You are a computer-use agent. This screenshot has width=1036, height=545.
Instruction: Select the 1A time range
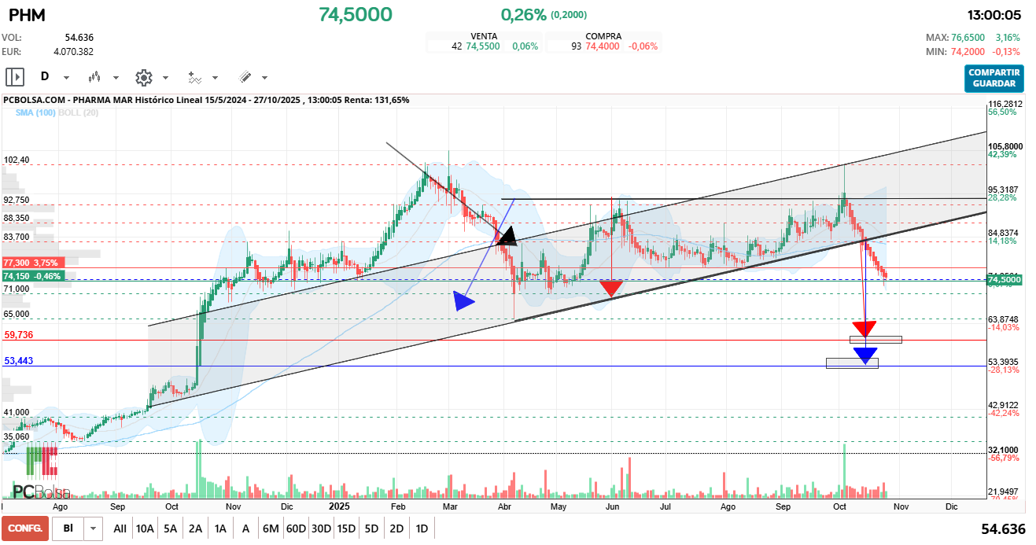click(x=221, y=528)
